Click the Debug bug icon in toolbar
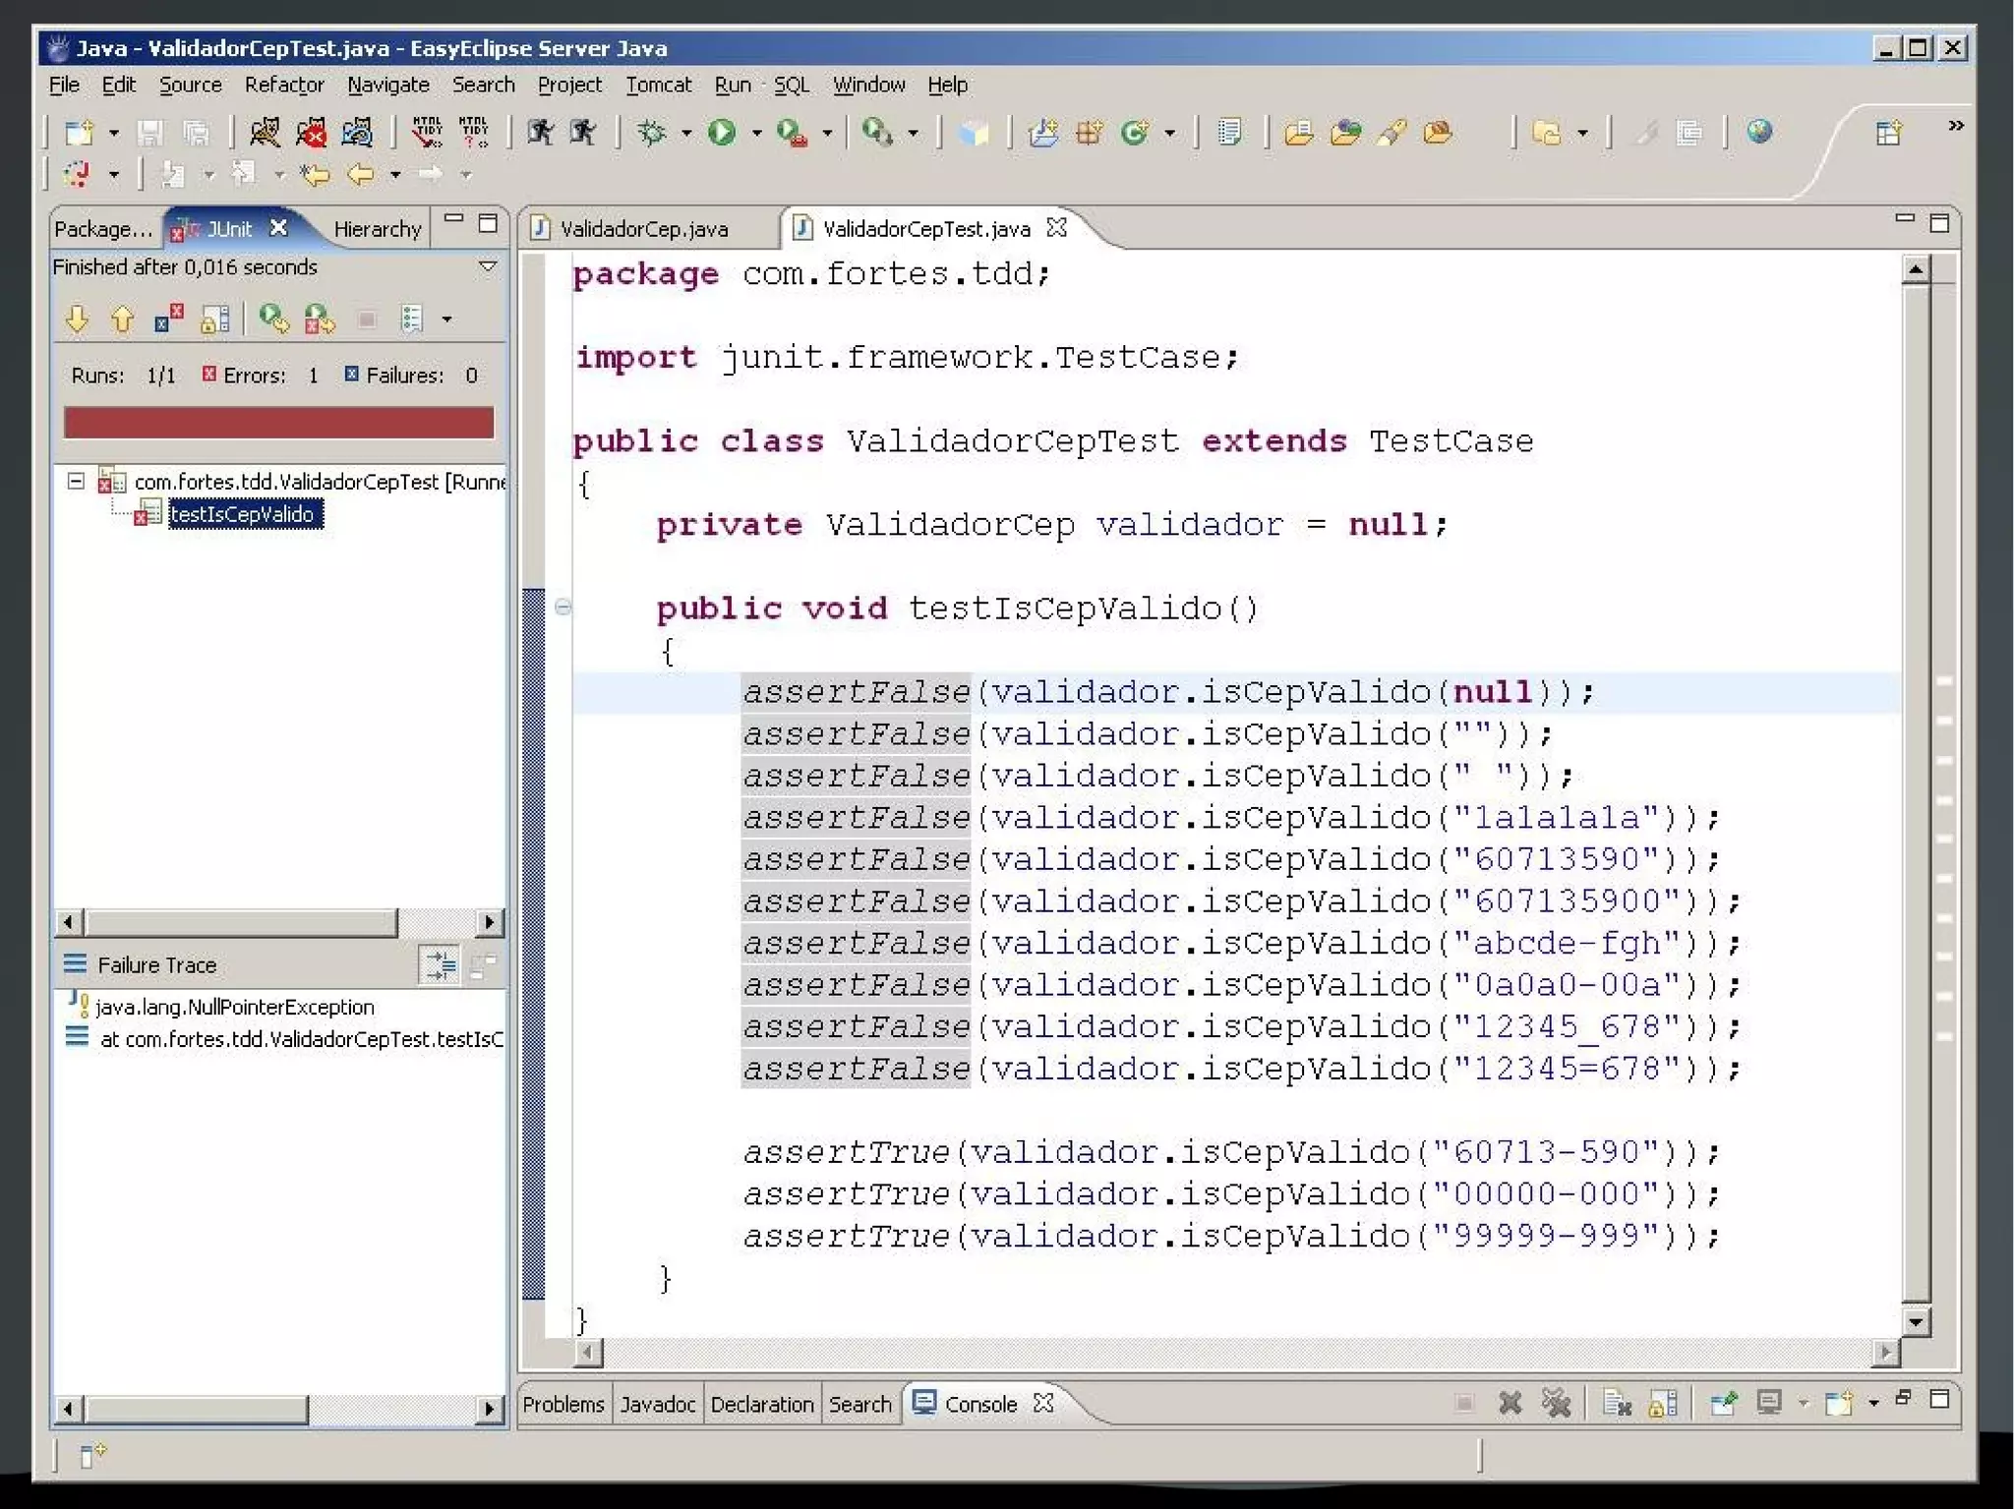2014x1509 pixels. [652, 132]
